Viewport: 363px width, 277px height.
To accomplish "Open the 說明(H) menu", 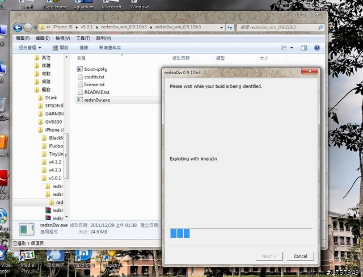I will [104, 38].
